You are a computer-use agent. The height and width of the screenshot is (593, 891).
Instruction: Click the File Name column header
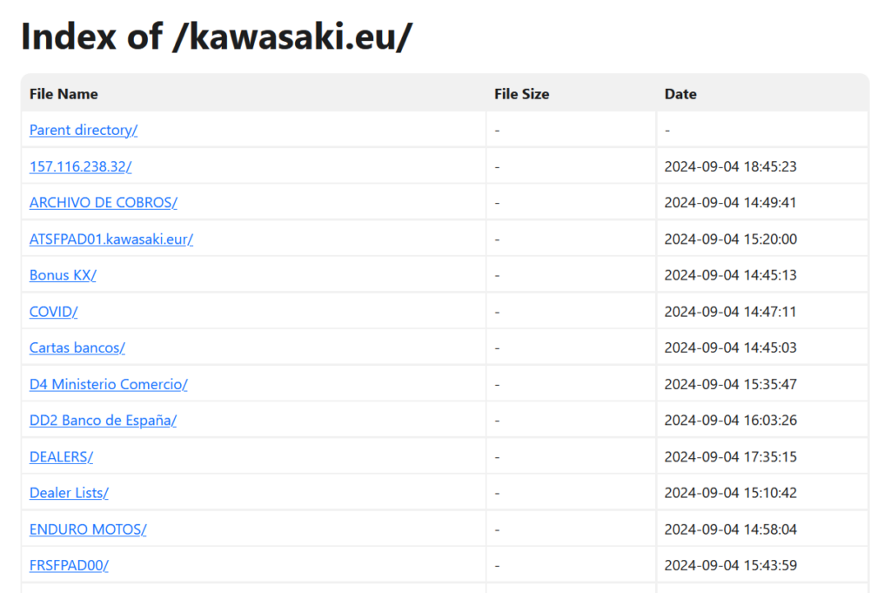[x=64, y=94]
